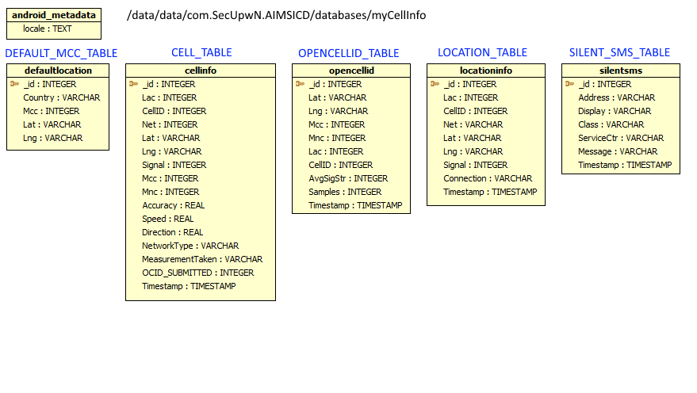Select 'Direction : REAL' field

coord(173,232)
